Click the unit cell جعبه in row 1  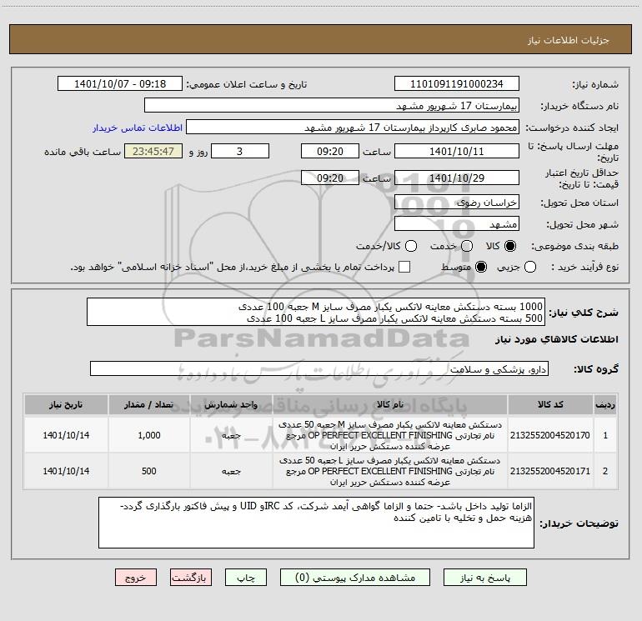point(231,435)
